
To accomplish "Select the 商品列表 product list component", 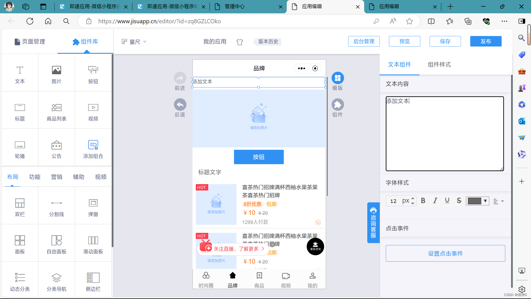I will coord(56,112).
